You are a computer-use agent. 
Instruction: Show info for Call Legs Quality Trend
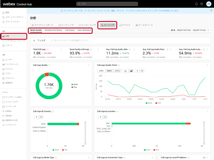coord(119,65)
